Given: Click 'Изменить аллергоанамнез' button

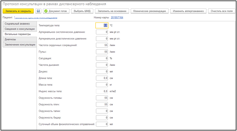Looking at the screenshot, I should pyautogui.click(x=188, y=11).
